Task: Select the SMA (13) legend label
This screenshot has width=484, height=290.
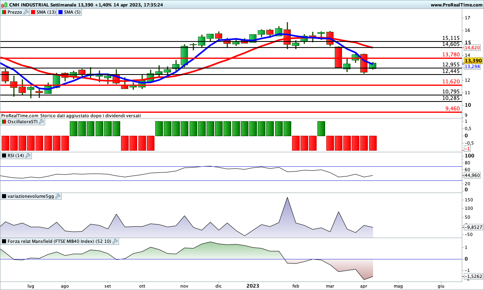Action: pos(46,12)
